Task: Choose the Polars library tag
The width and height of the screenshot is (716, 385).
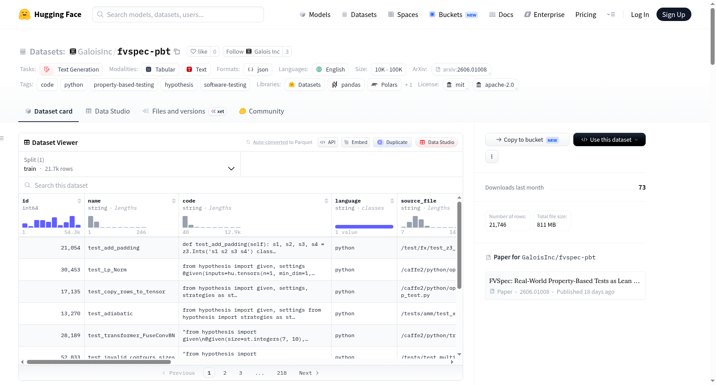Action: click(384, 85)
